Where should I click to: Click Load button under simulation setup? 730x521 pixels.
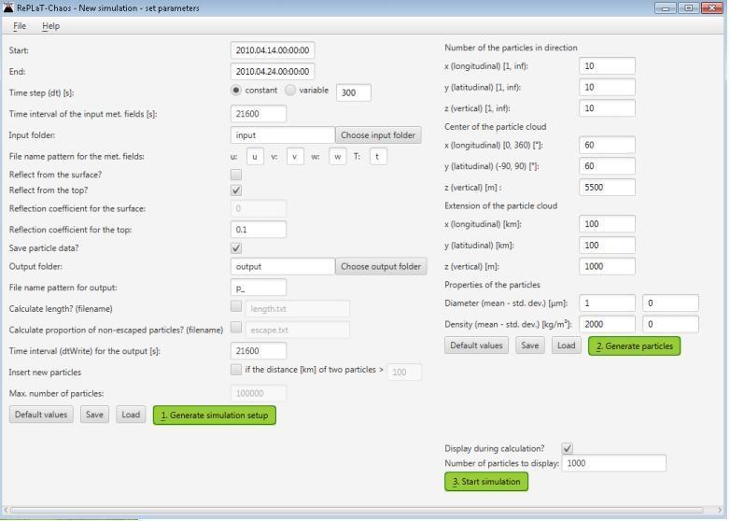[131, 415]
